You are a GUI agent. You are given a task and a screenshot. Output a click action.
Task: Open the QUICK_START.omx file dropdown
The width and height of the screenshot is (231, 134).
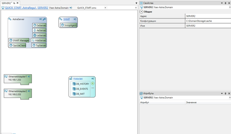click(105, 8)
